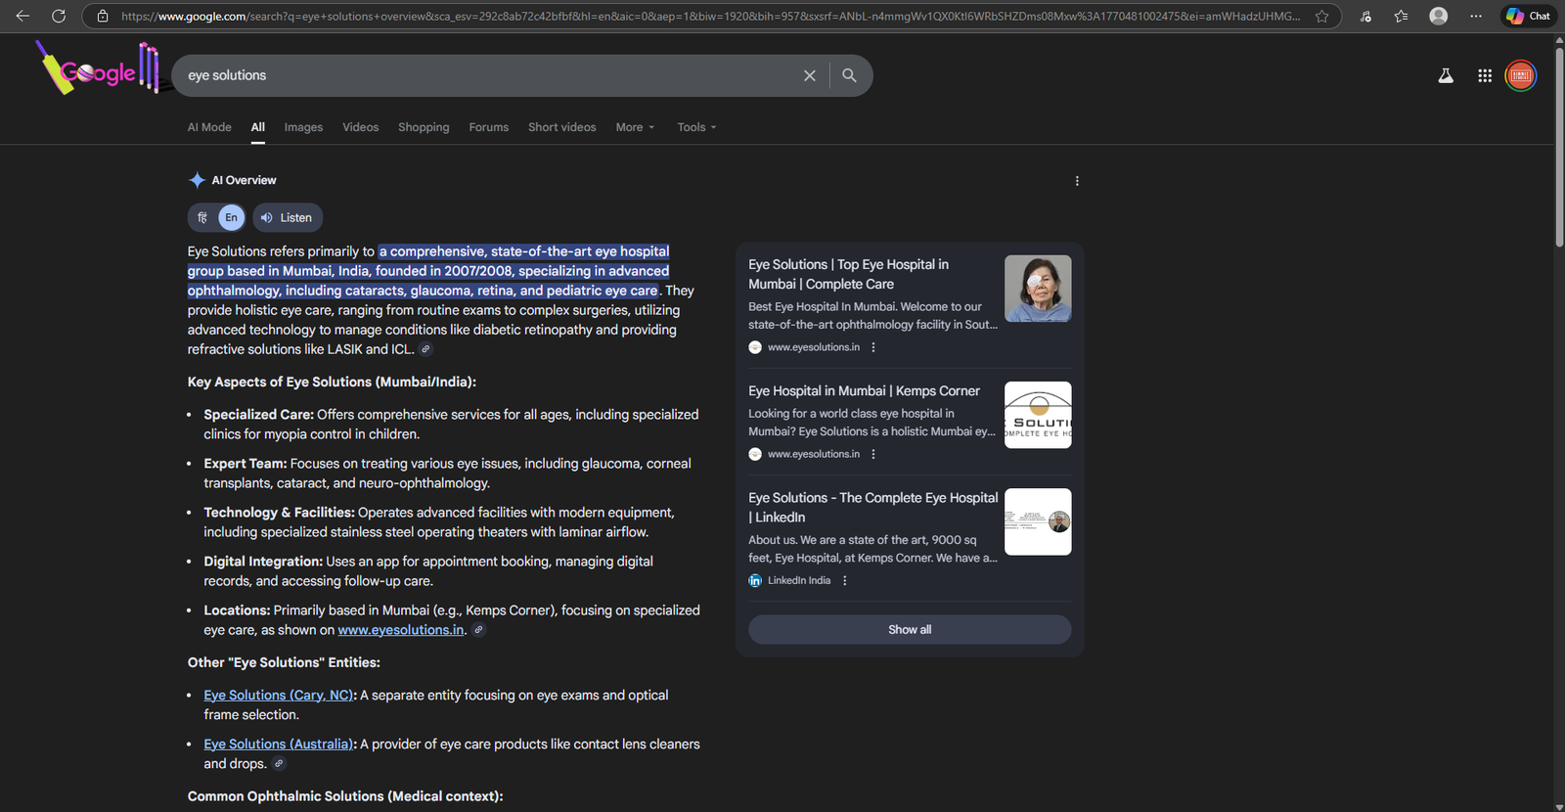
Task: Click the AI Overview sparkle icon
Action: point(197,180)
